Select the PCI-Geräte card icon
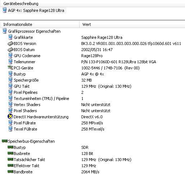Image resolution: width=185 pixels, height=174 pixels. point(10,68)
